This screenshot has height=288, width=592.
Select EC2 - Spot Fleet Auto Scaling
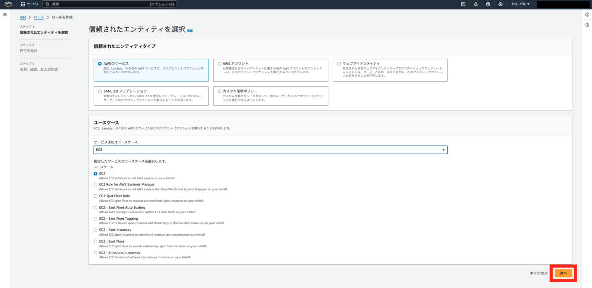point(96,208)
